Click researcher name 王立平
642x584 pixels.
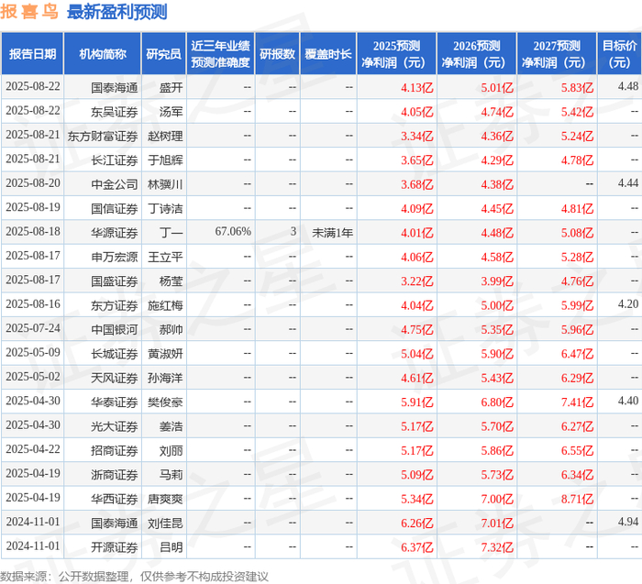pyautogui.click(x=165, y=257)
